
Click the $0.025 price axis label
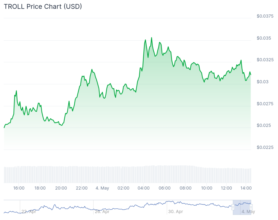tap(264, 125)
